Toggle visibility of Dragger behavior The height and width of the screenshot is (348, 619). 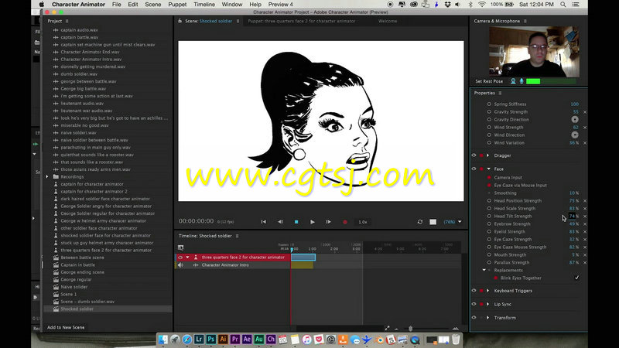coord(474,155)
